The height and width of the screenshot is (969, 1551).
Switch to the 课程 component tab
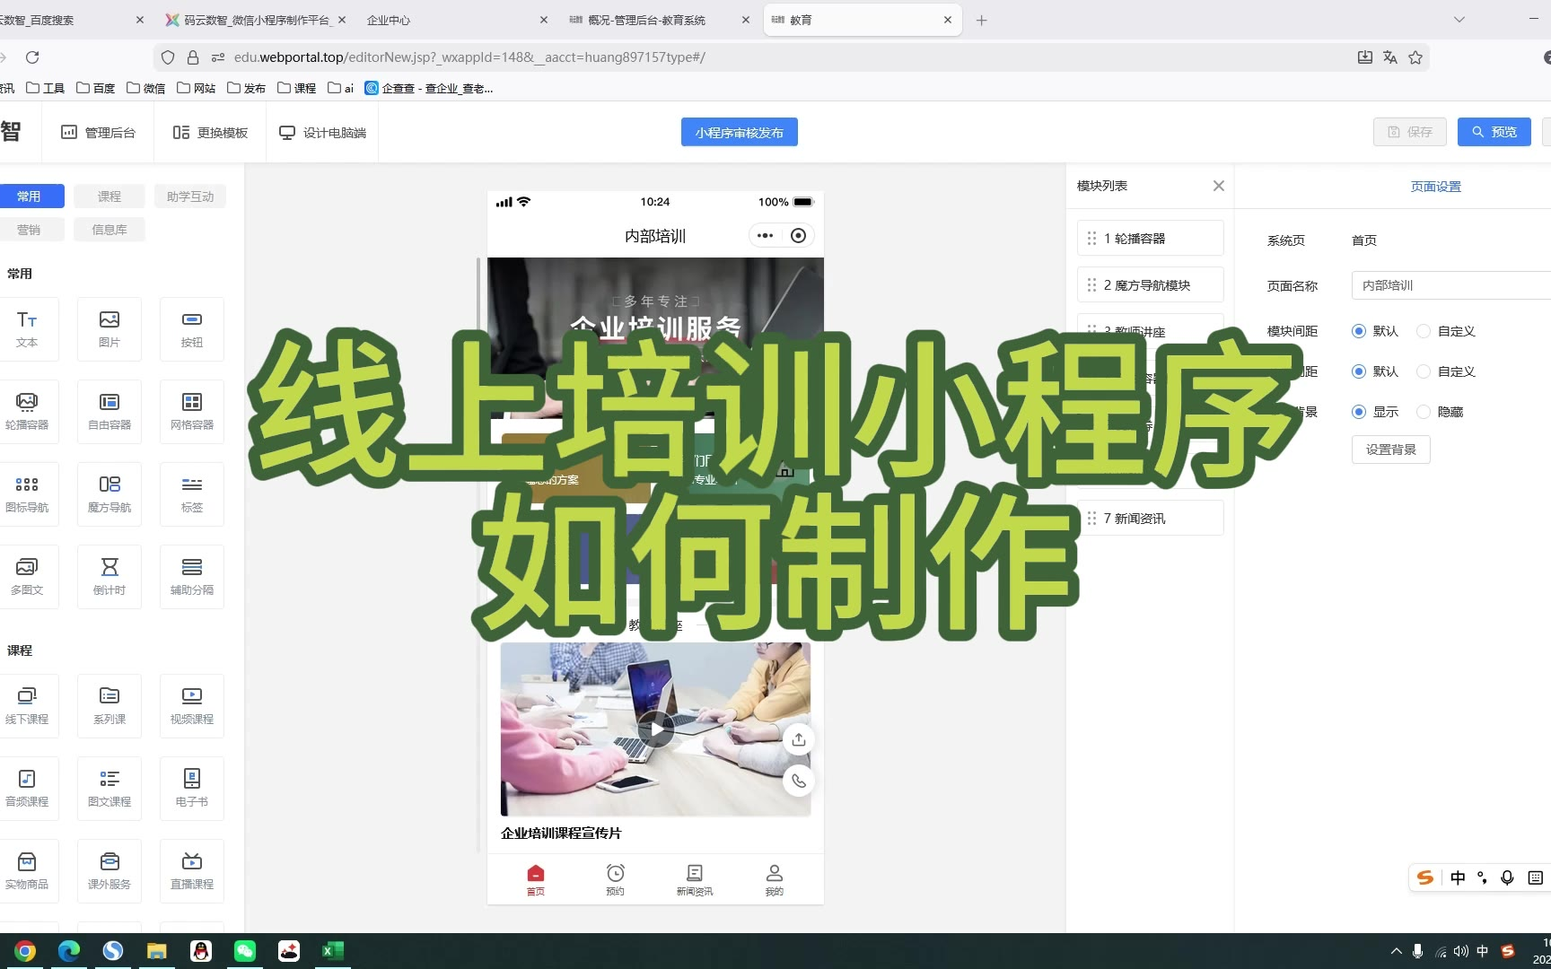click(x=110, y=196)
